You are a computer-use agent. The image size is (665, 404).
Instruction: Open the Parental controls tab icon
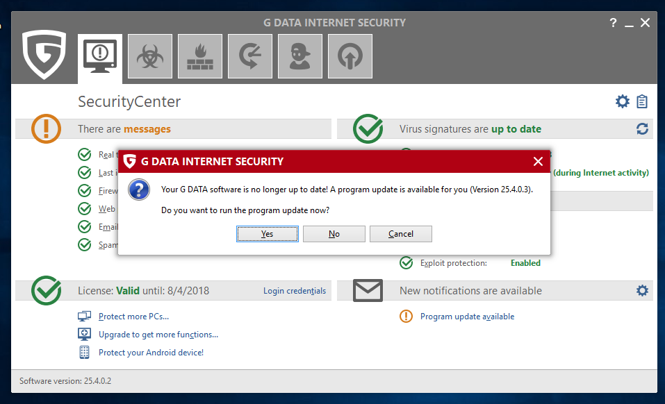pos(300,57)
